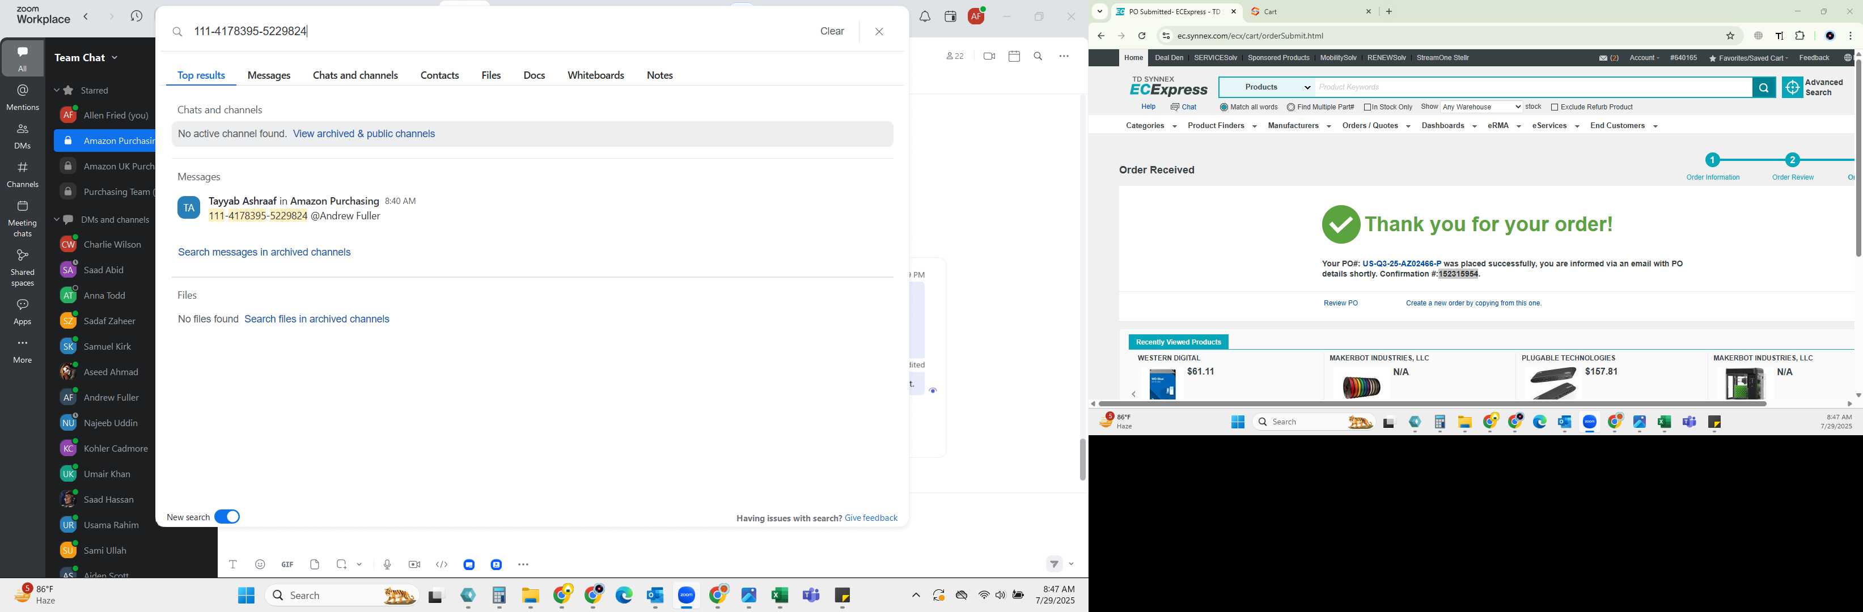Insert a code snippet in composer
This screenshot has width=1863, height=612.
pyautogui.click(x=442, y=564)
